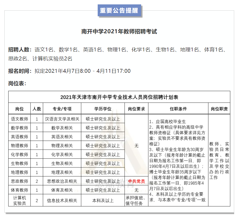Click the 岗位职责 description starting 教师、实验员日常
Screen dimensions: 237x217
(219, 160)
